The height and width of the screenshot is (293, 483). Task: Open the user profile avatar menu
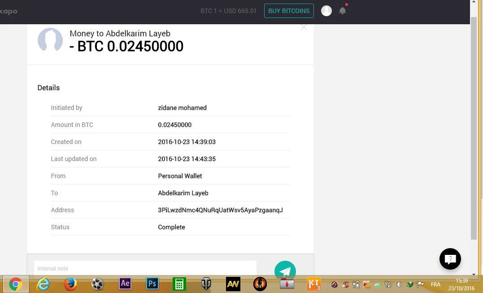[326, 11]
